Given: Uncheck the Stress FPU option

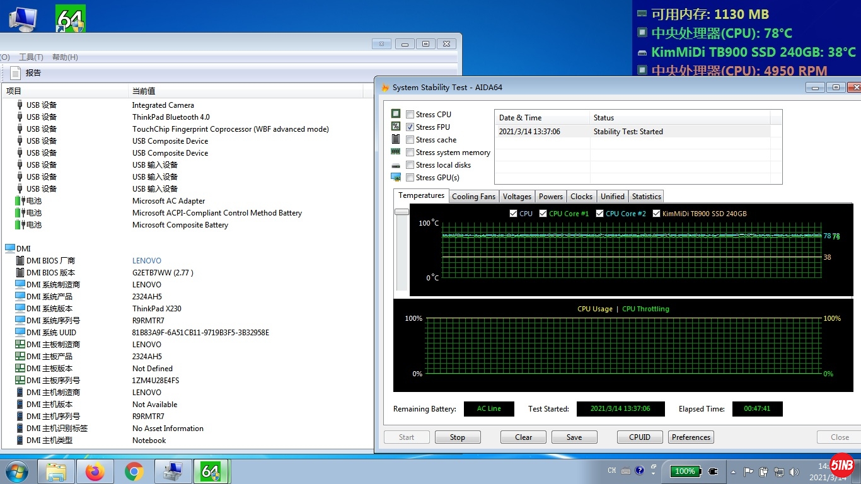Looking at the screenshot, I should point(410,127).
